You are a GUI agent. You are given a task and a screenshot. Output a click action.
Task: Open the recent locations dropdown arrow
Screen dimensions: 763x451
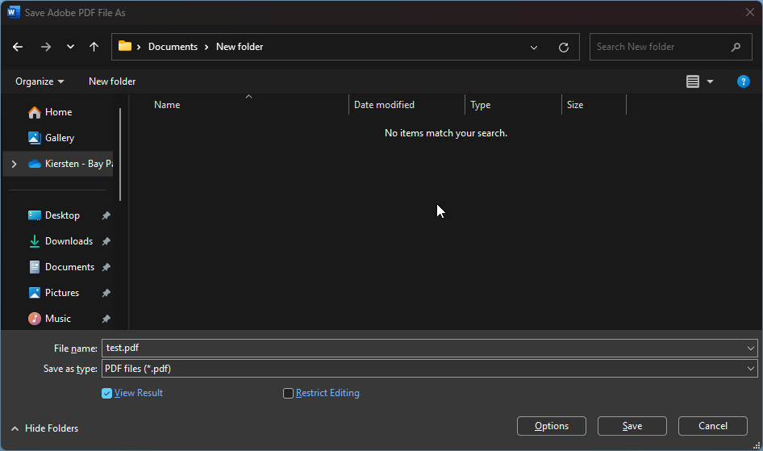pyautogui.click(x=70, y=47)
